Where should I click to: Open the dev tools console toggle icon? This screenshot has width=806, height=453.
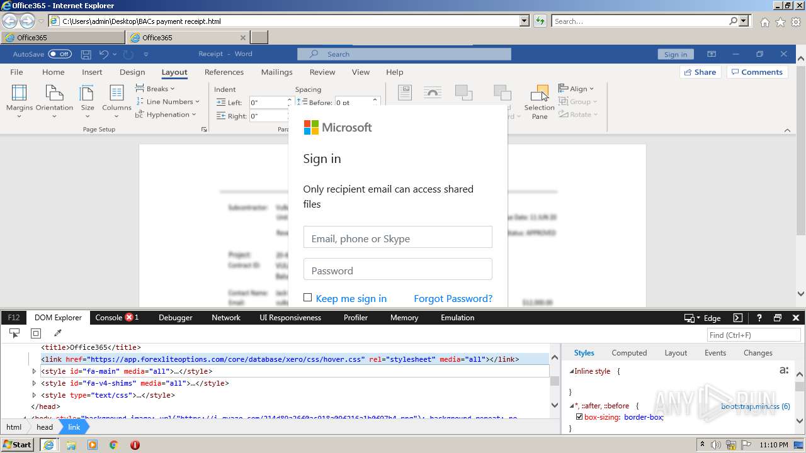point(738,318)
